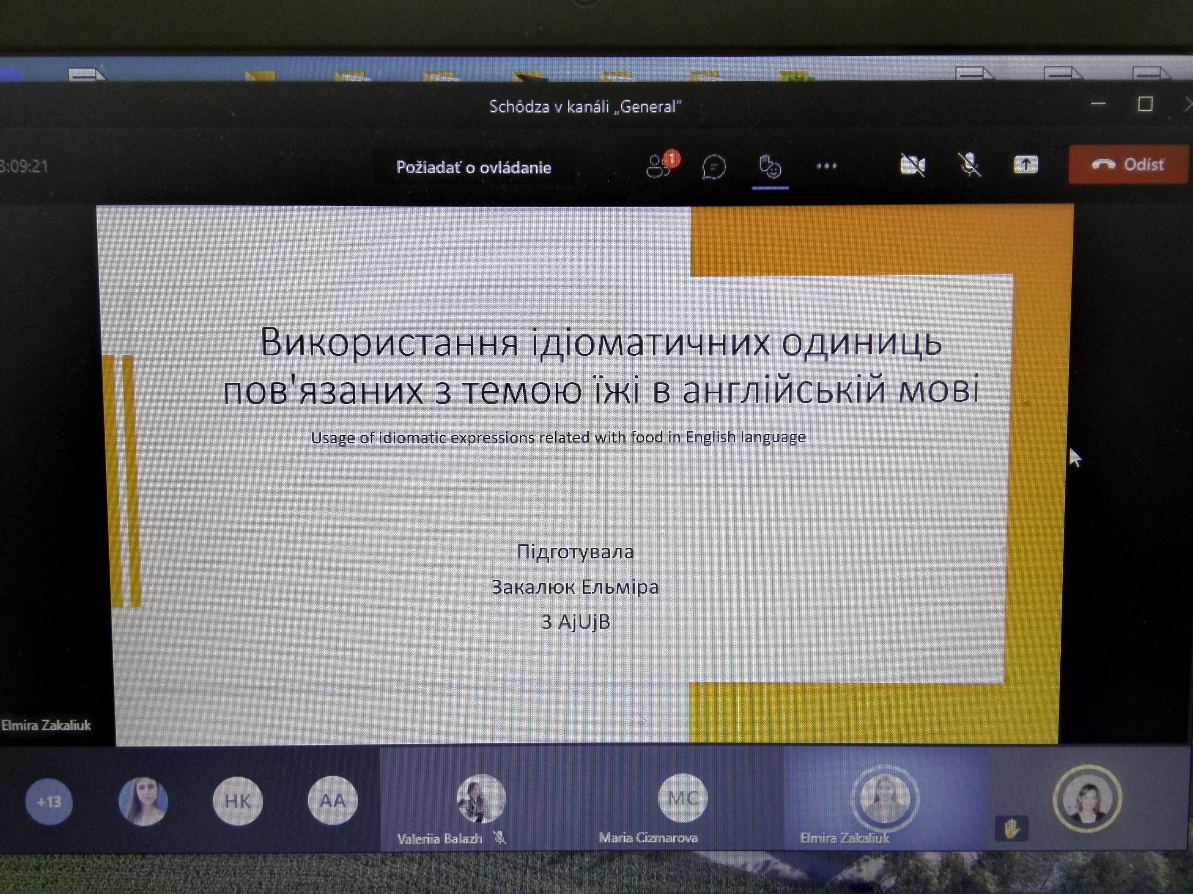Image resolution: width=1193 pixels, height=894 pixels.
Task: Open more actions ellipsis menu
Action: coord(826,166)
